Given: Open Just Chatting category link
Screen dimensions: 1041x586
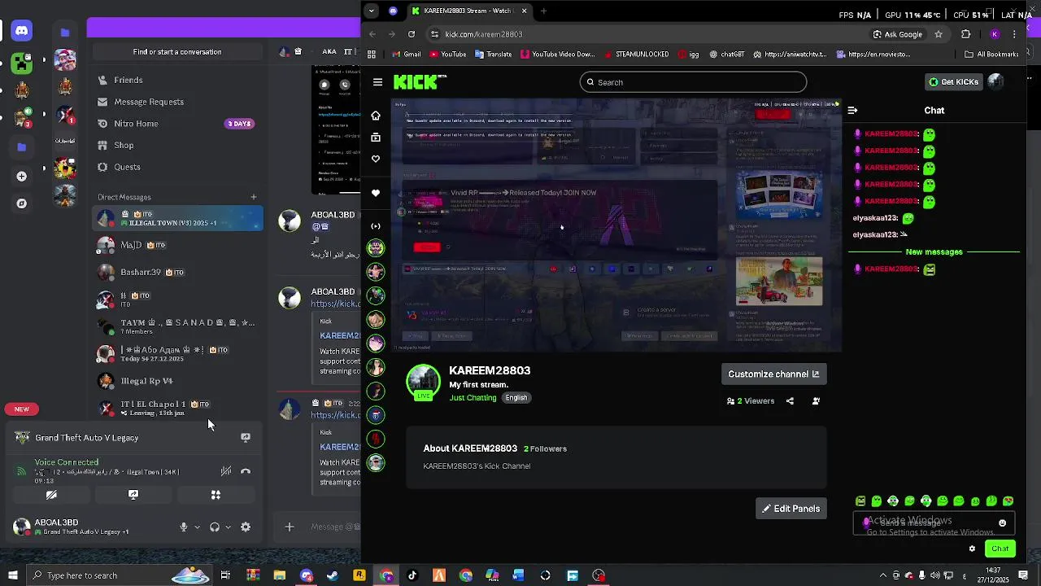Looking at the screenshot, I should [x=473, y=398].
